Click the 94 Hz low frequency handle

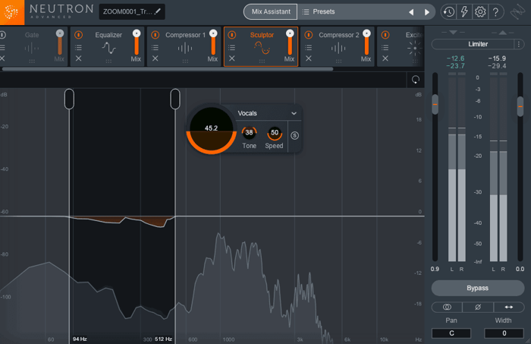tap(69, 99)
